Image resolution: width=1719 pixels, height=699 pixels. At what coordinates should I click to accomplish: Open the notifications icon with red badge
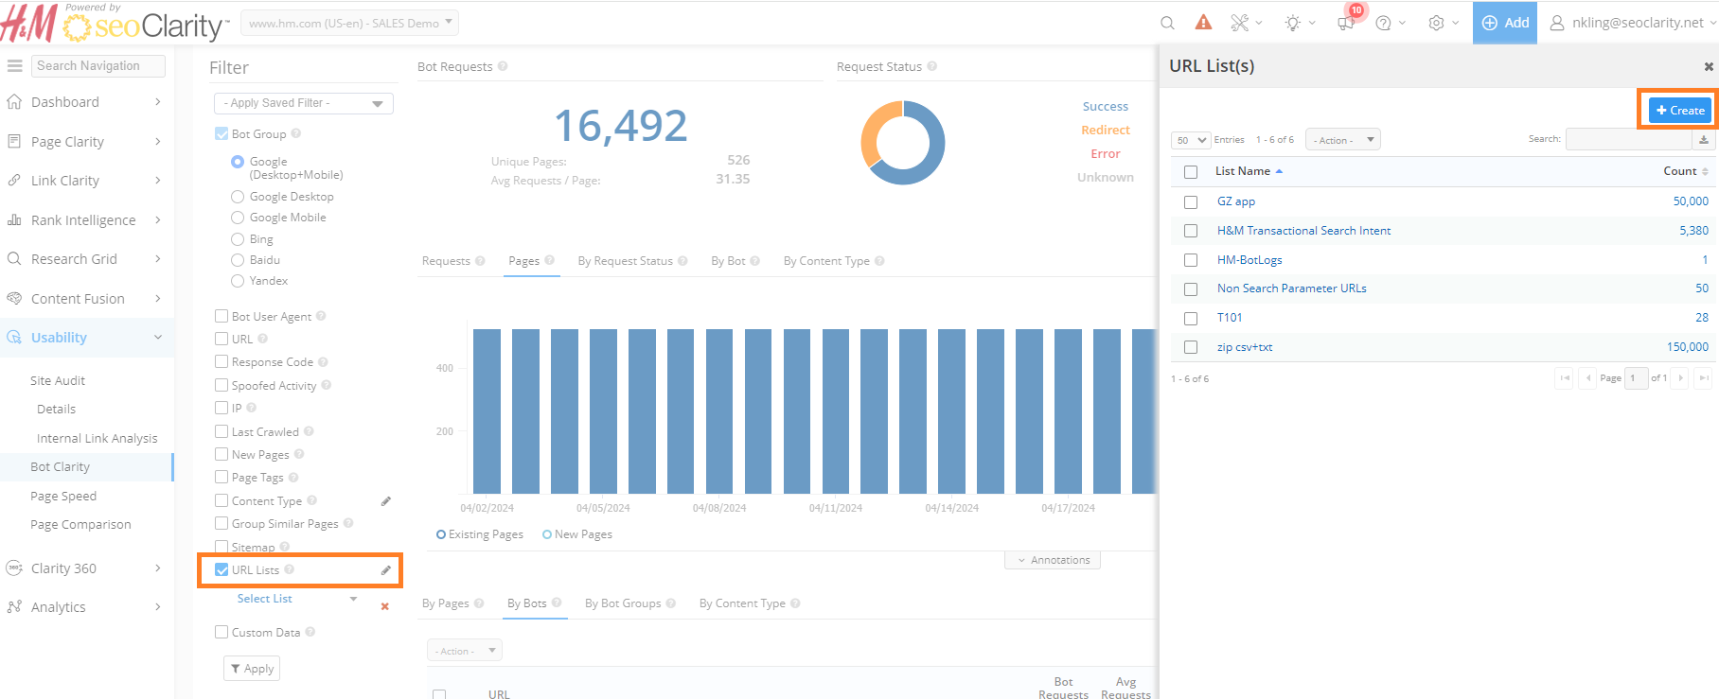[1346, 23]
